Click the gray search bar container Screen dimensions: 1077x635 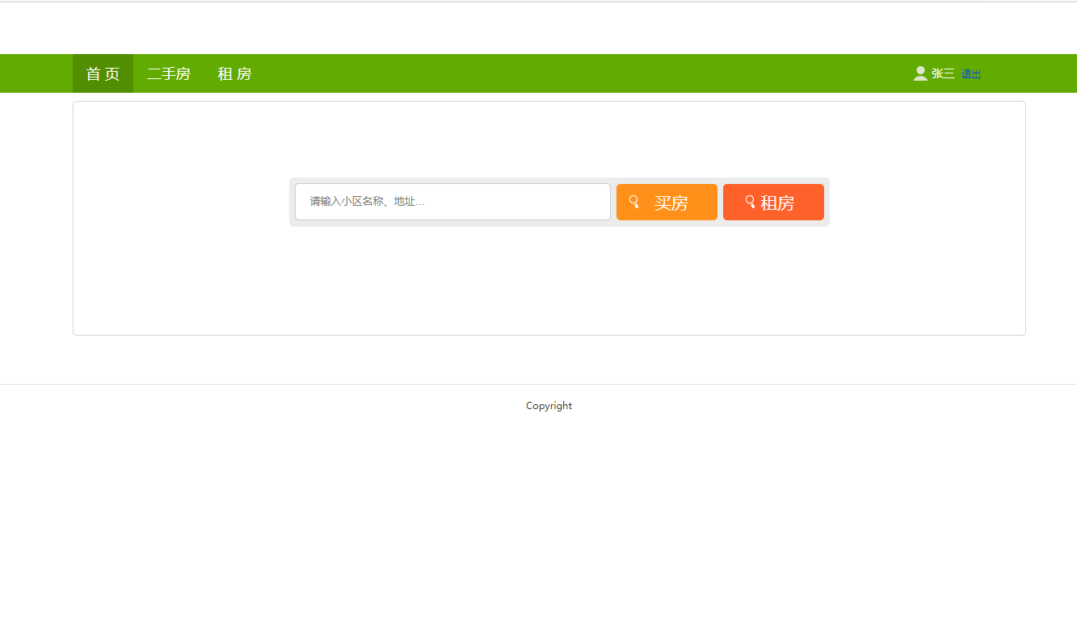tap(560, 224)
